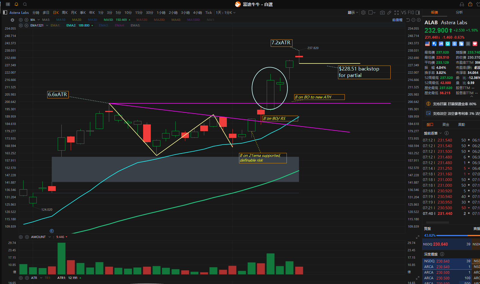Activate the drawing pencil tool
The width and height of the screenshot is (480, 284).
tap(389, 12)
